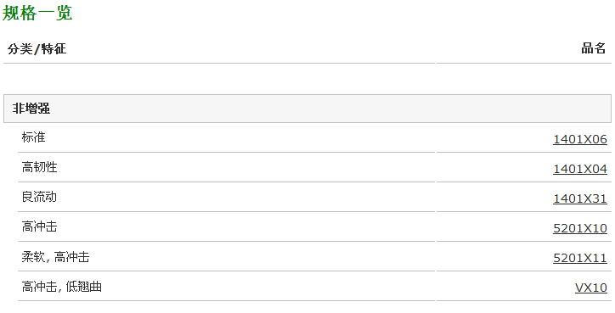Click the empty row beneath 分类/特征 header

click(x=219, y=78)
